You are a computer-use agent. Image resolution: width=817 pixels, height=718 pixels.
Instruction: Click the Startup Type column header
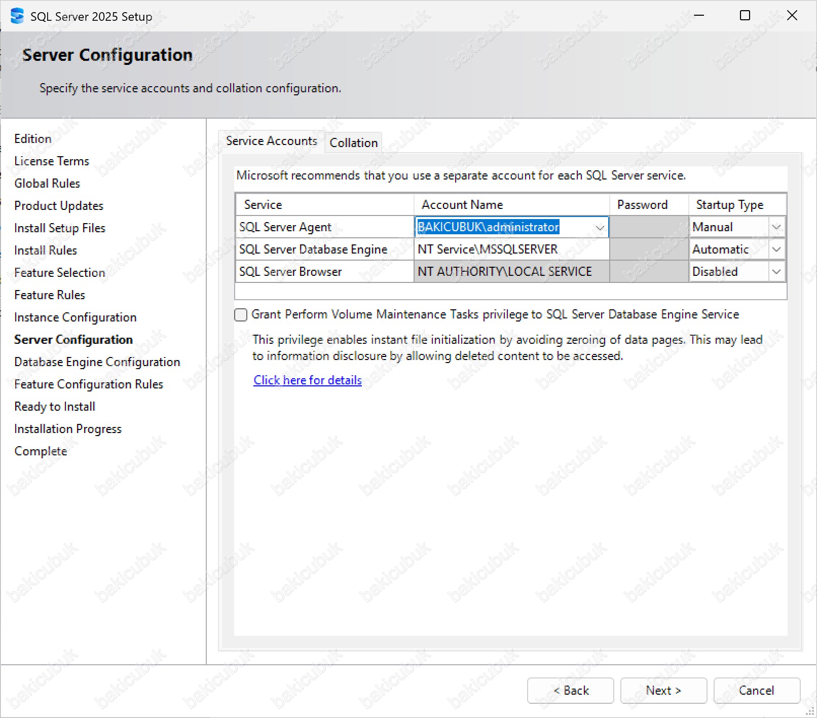pyautogui.click(x=737, y=205)
